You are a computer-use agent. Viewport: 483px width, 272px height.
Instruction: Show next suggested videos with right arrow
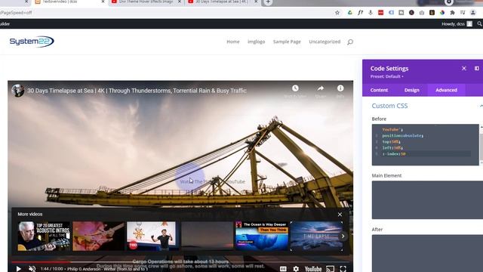[343, 236]
